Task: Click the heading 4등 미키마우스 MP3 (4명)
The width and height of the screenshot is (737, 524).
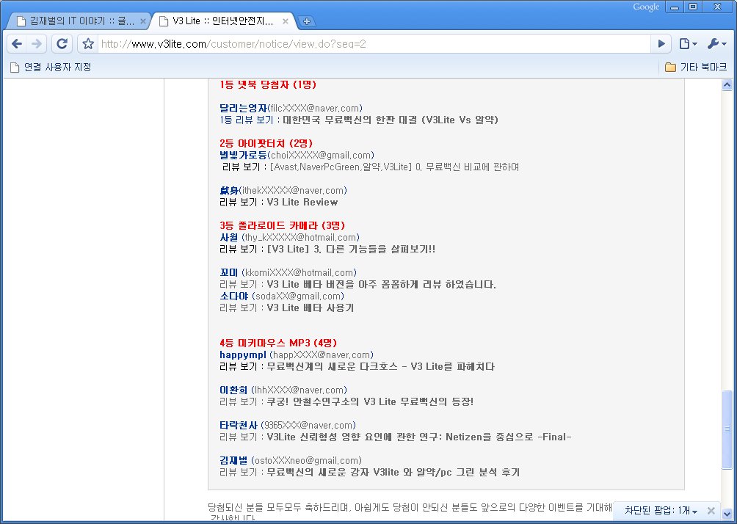Action: [x=278, y=343]
